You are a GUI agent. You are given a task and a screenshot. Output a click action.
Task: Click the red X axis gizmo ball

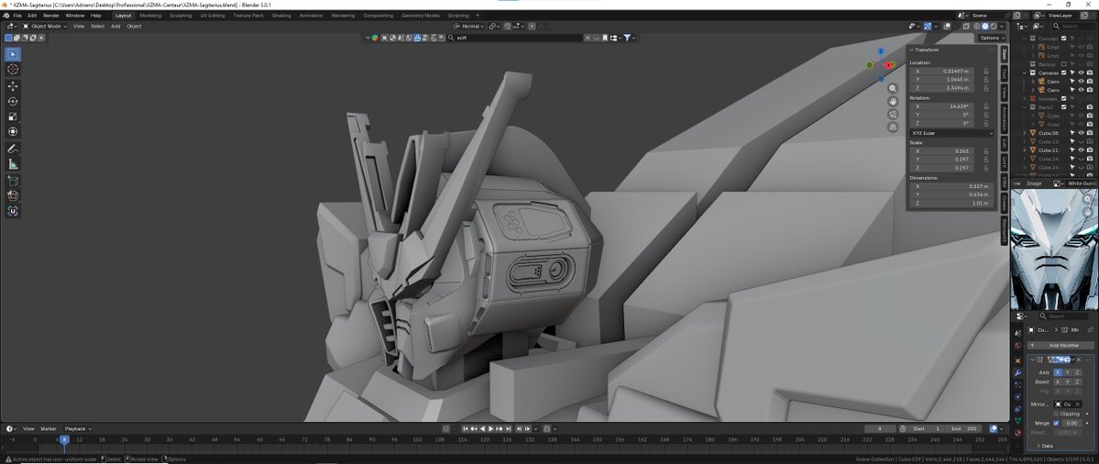click(889, 65)
